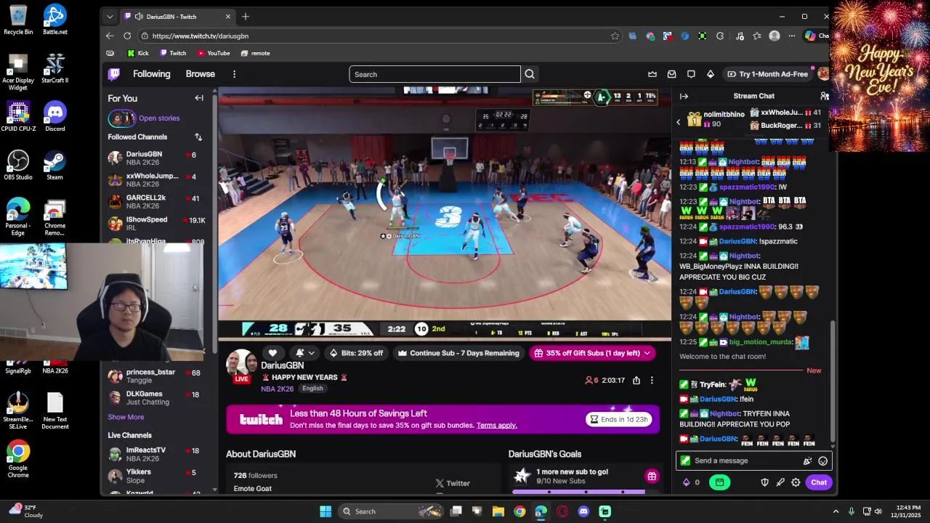Open OBS Studio desktop icon
The width and height of the screenshot is (930, 523).
coord(18,164)
